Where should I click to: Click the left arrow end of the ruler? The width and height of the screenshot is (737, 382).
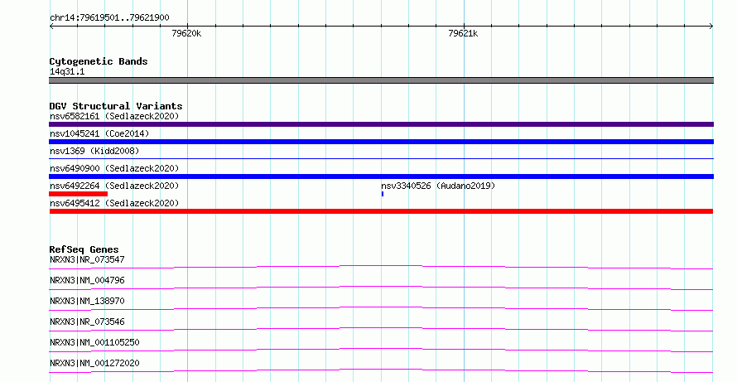point(51,26)
